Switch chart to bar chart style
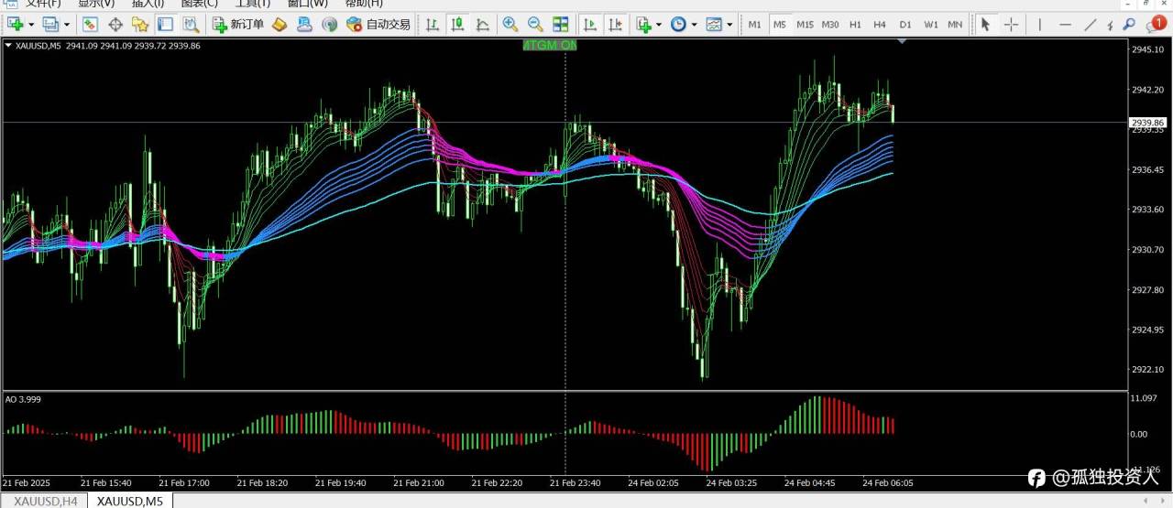The height and width of the screenshot is (508, 1173). coord(432,25)
